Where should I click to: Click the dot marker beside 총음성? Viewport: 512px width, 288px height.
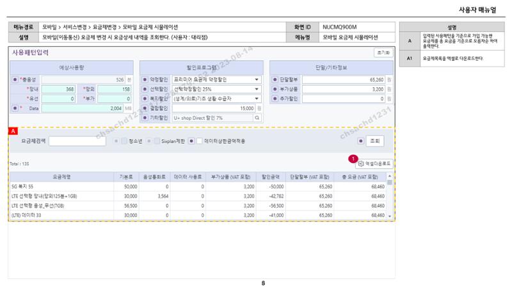[15, 79]
